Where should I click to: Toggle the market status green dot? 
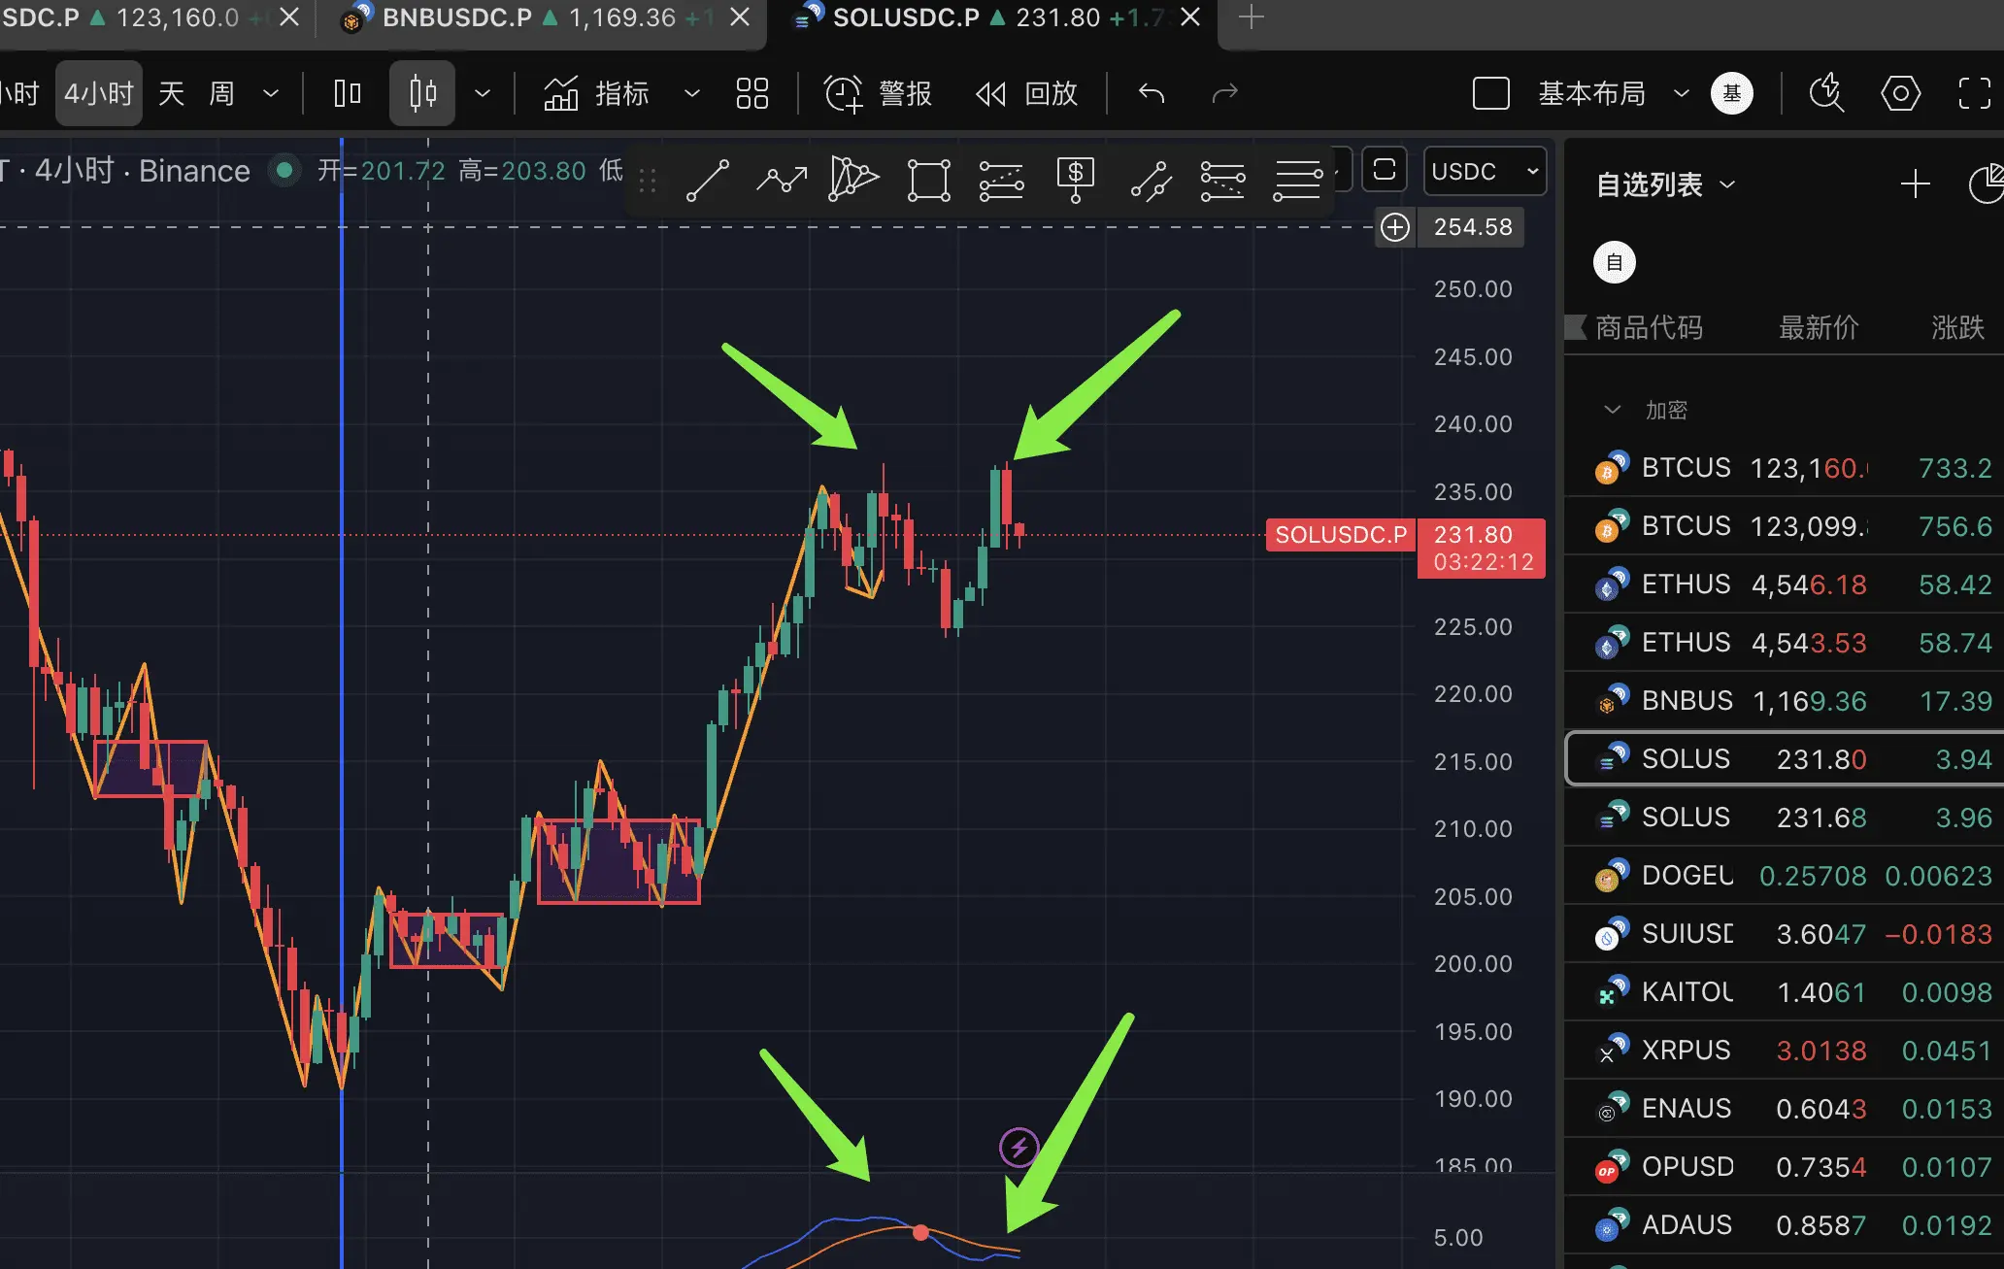click(284, 171)
